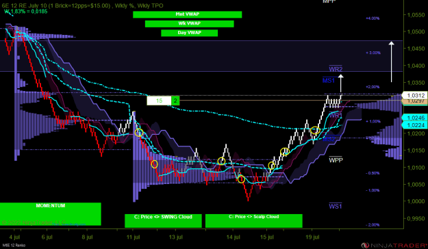Click the 6 jul date on time axis
Screen dimensions: 428x249
click(47, 237)
